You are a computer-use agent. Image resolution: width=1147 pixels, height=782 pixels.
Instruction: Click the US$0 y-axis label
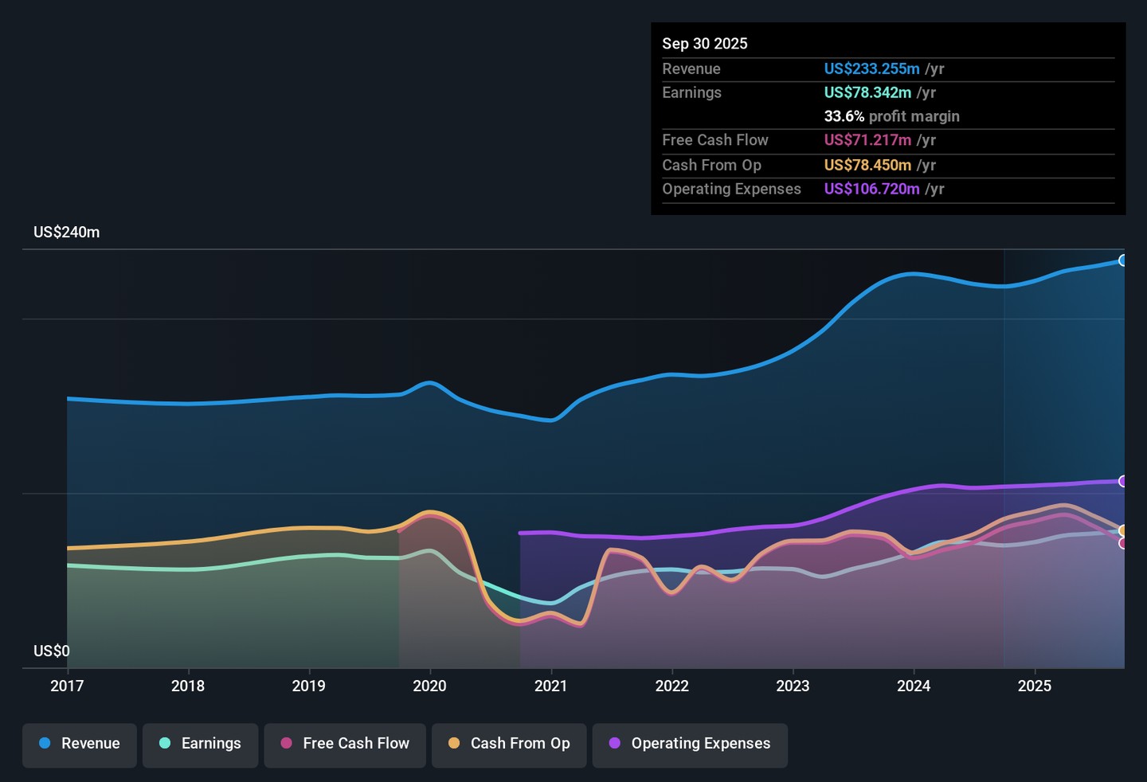tap(52, 651)
